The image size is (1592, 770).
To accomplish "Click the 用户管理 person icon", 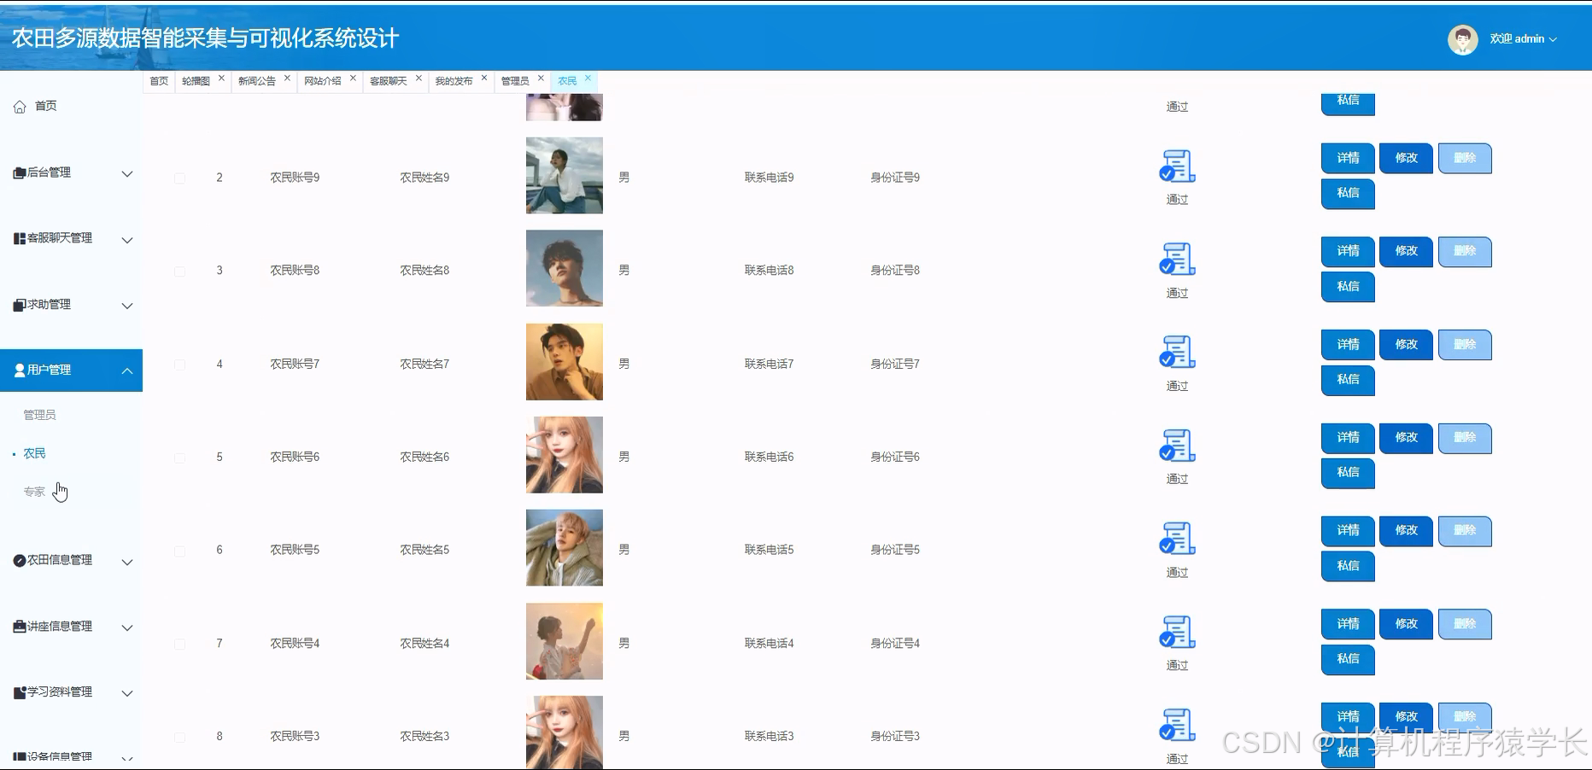I will coord(20,370).
